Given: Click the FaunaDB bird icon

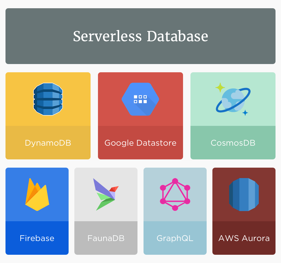Looking at the screenshot, I should coord(106,194).
